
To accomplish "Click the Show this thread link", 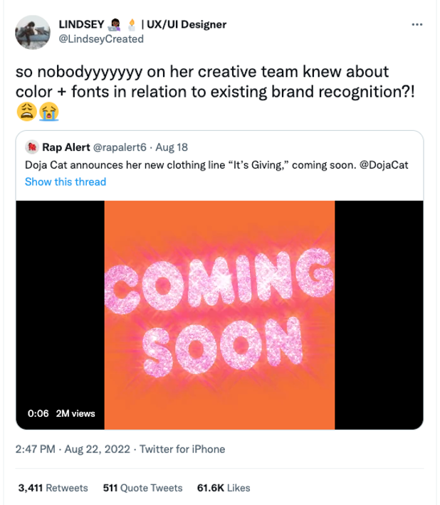I will (x=66, y=181).
